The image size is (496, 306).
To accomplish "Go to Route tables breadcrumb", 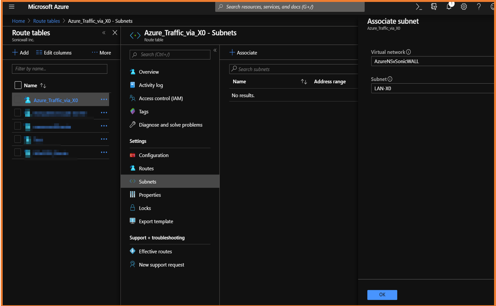I will coord(46,21).
